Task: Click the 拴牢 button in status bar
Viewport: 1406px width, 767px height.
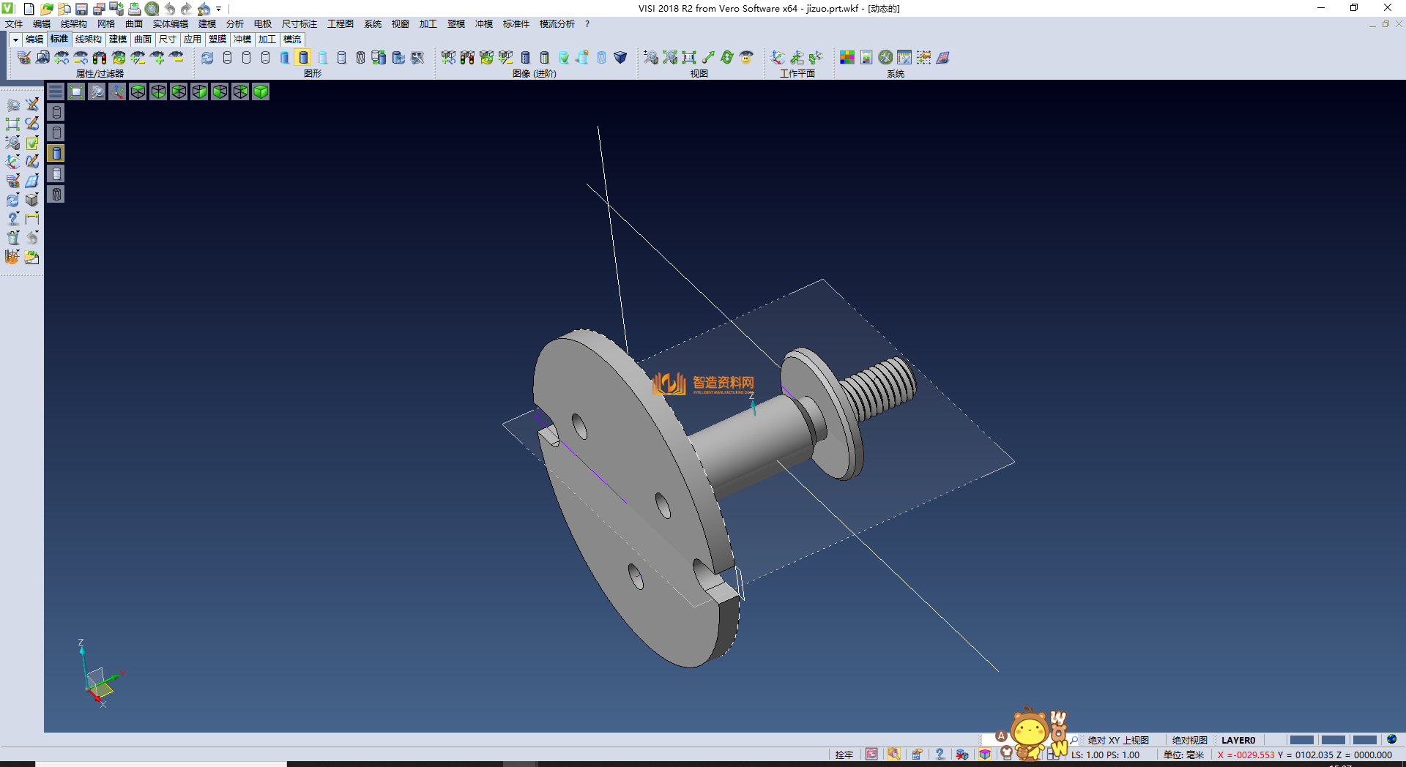Action: (x=844, y=755)
